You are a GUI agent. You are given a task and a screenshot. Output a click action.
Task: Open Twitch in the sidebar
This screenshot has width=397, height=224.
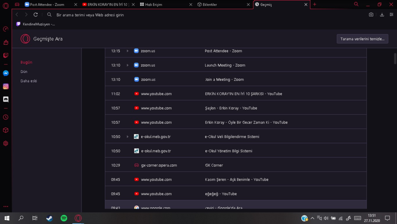[6, 55]
